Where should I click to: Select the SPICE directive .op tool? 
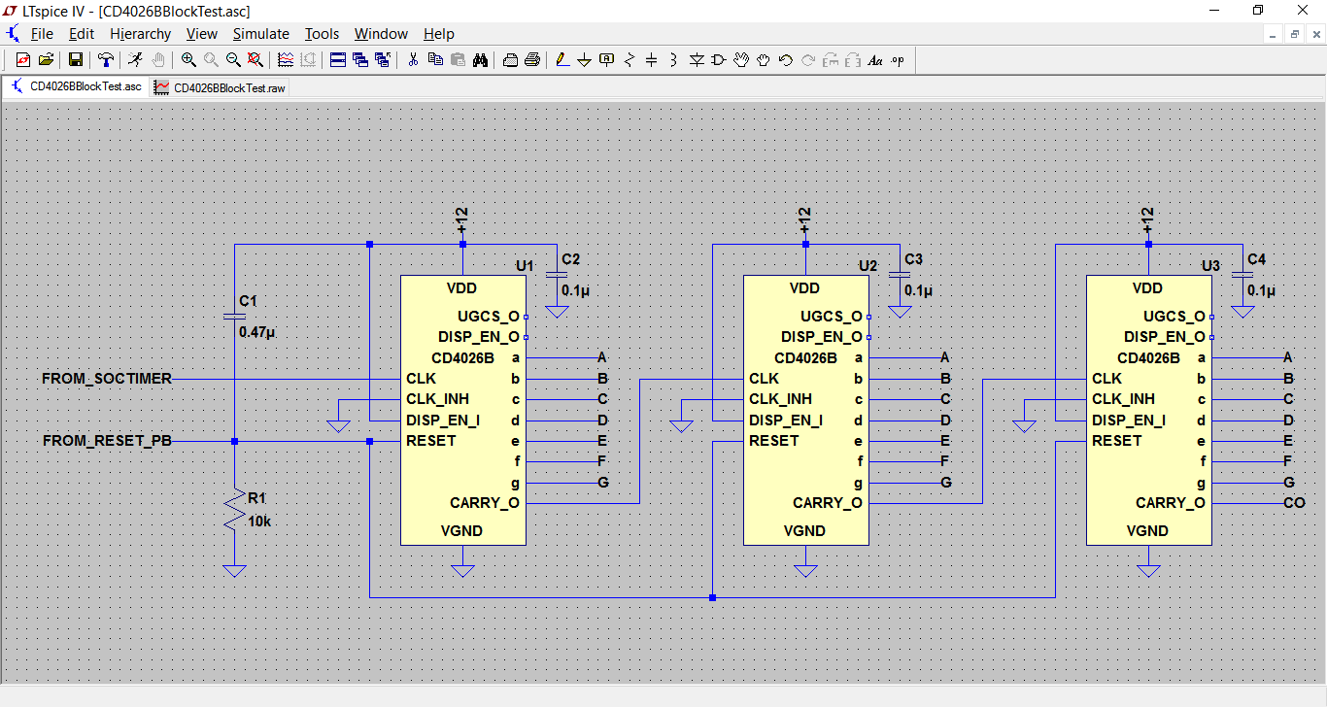click(898, 60)
